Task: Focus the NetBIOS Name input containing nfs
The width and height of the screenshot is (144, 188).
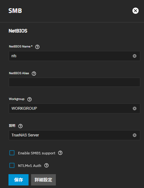Action: tap(74, 56)
